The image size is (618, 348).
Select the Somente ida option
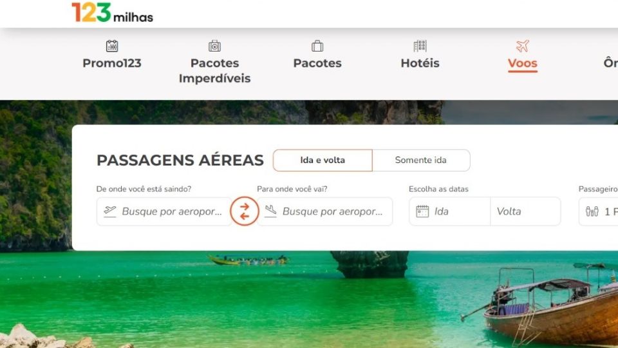tap(421, 160)
